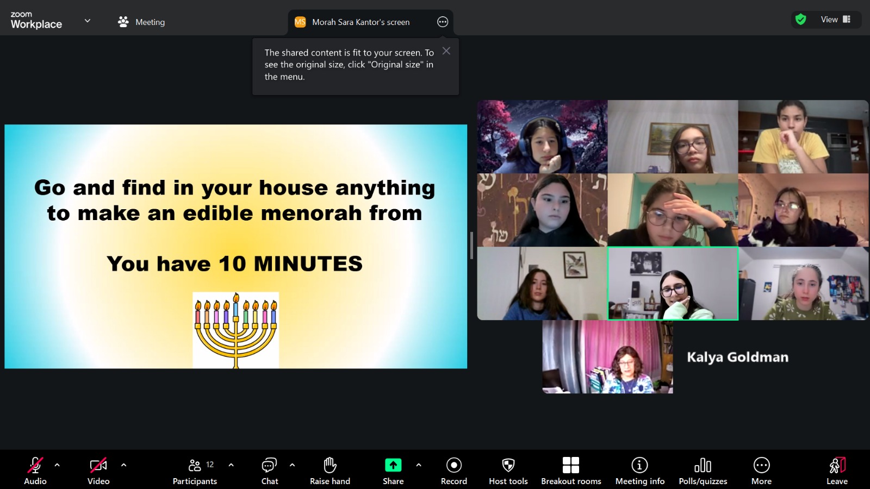The height and width of the screenshot is (489, 870).
Task: Unmute the microphone with Audio button
Action: coord(35,471)
